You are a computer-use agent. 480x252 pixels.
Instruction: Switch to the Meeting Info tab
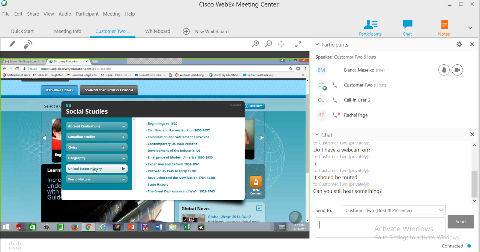click(x=67, y=31)
